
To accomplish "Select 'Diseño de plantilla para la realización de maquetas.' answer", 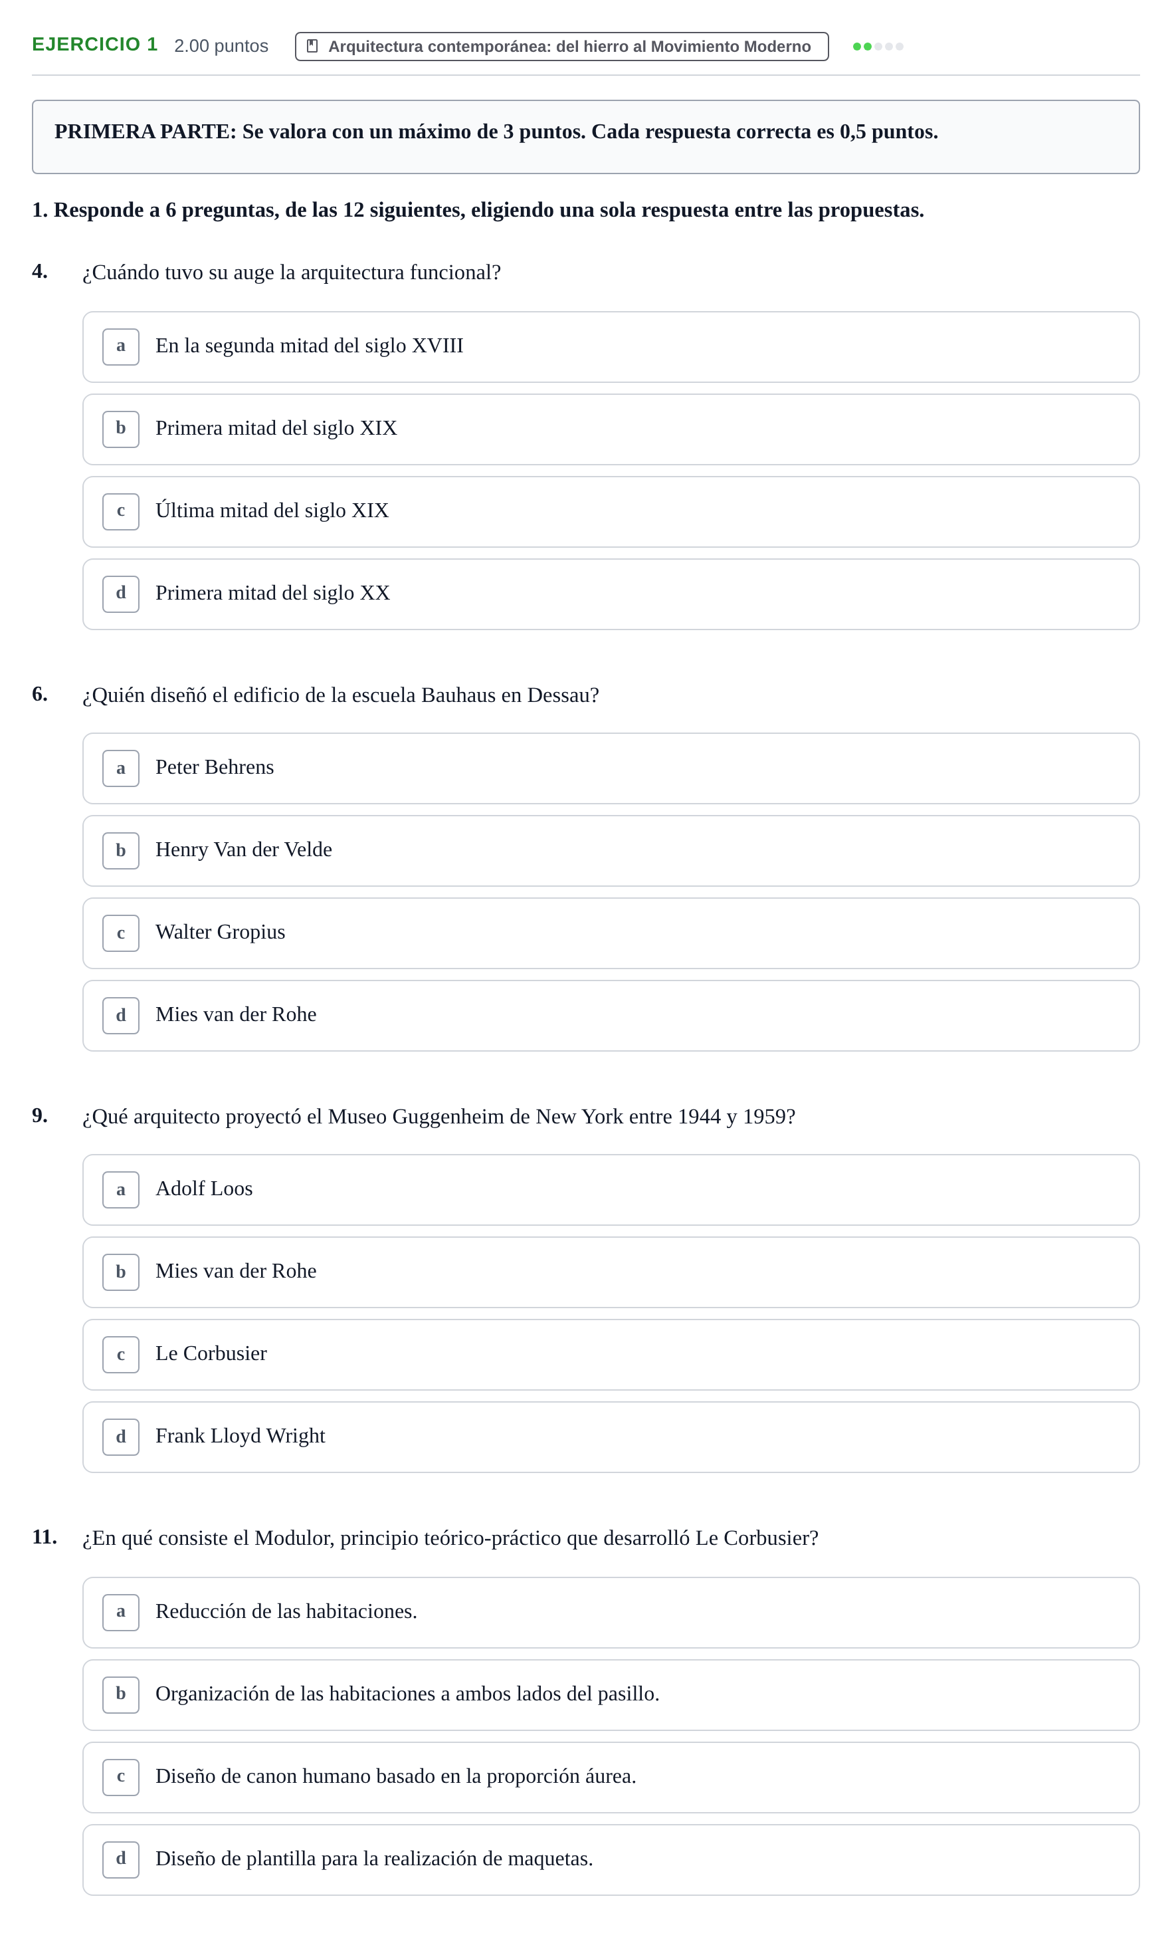I will [x=611, y=1859].
